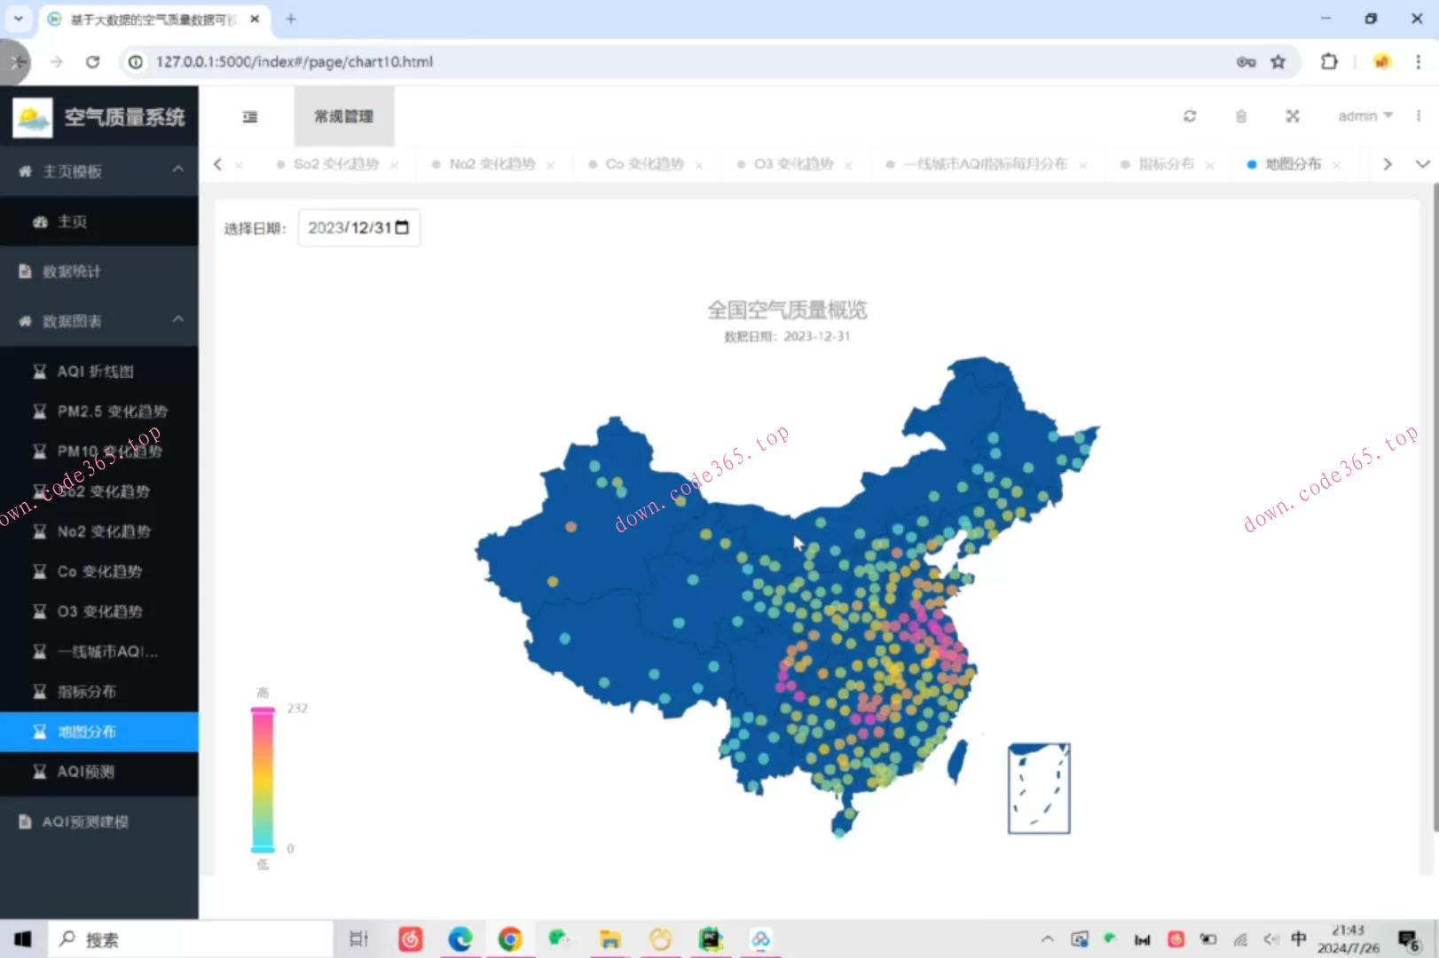This screenshot has width=1439, height=958.
Task: Click the refresh icon in the top toolbar
Action: [x=1190, y=116]
